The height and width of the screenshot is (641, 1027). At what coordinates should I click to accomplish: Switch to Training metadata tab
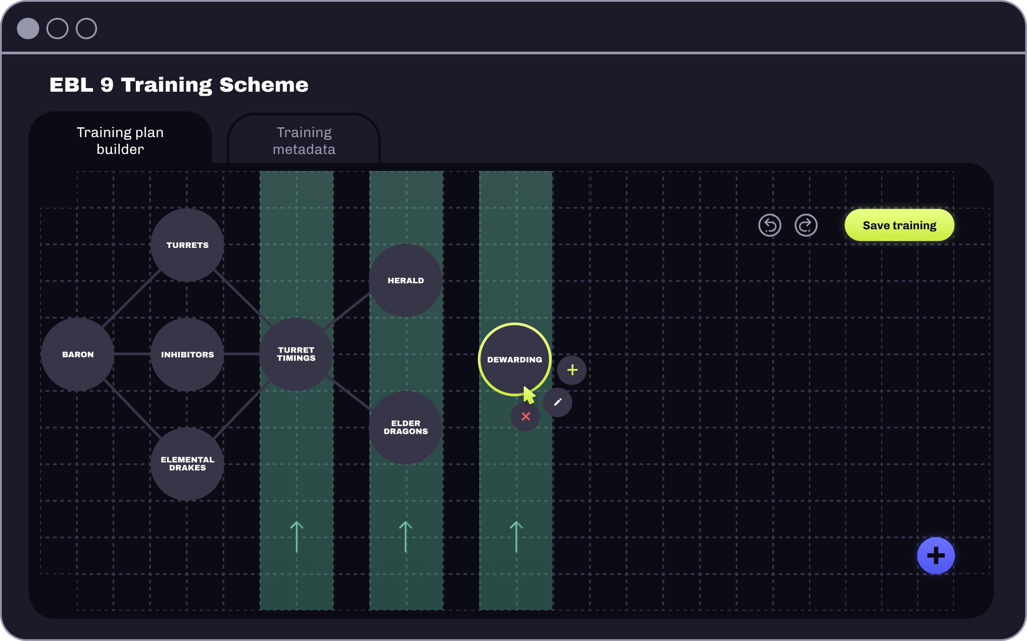click(x=304, y=140)
